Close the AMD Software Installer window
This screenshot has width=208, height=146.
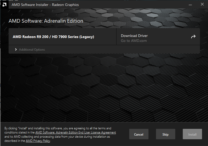202,4
